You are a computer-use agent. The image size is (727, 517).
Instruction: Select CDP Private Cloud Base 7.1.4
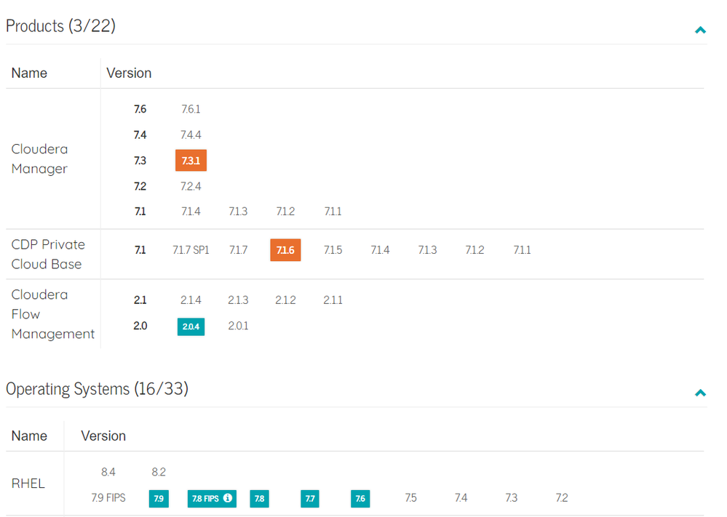[x=380, y=250]
